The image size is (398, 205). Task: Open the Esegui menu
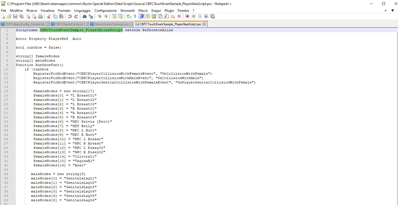click(x=156, y=10)
